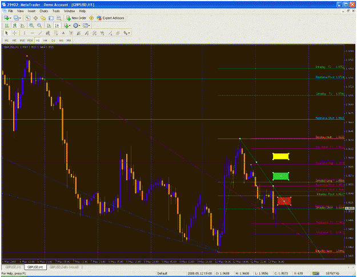This screenshot has height=277, width=357.
Task: Click the chart document icon beside File menu
Action: [x=4, y=11]
